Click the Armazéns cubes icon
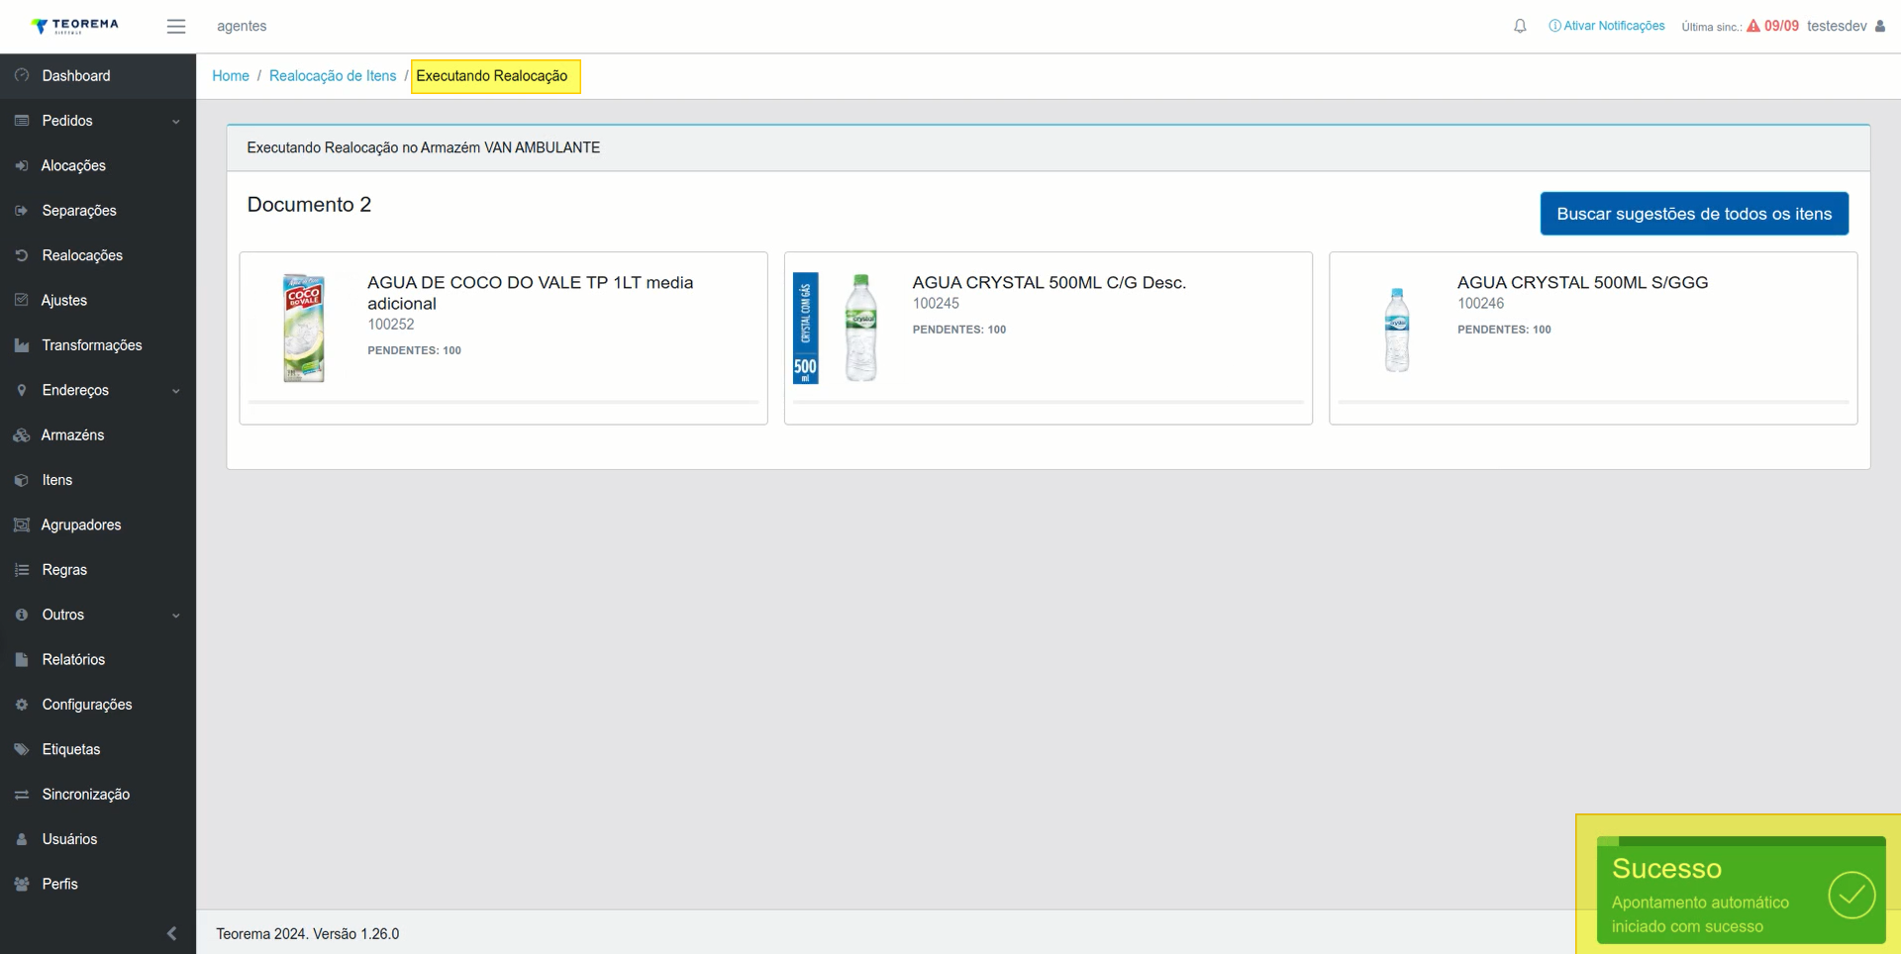Viewport: 1901px width, 954px height. click(x=22, y=435)
